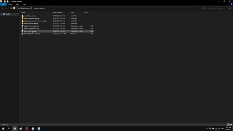The height and width of the screenshot is (131, 233).
Task: Select the Power Options - Shortcut icon
Action: point(23,34)
